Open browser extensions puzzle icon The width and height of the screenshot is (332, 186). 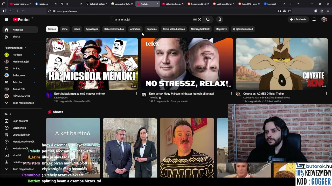click(322, 11)
